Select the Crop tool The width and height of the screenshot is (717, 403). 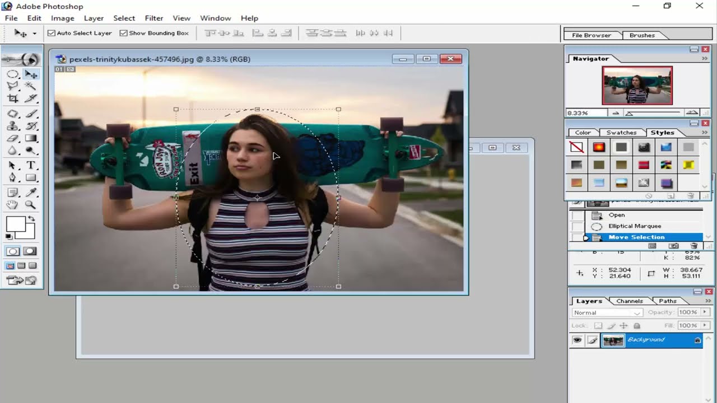(x=12, y=99)
